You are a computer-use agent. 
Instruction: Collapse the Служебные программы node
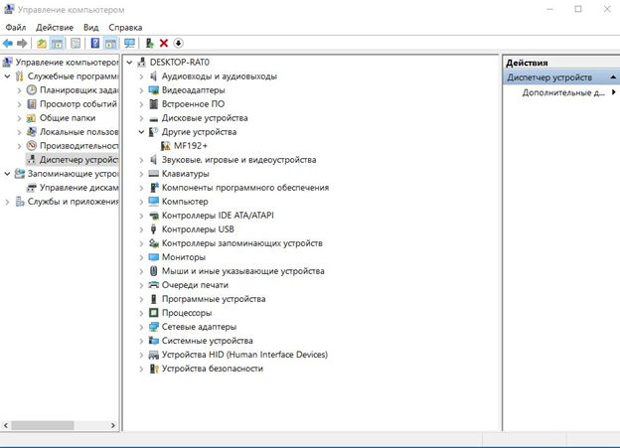coord(7,76)
